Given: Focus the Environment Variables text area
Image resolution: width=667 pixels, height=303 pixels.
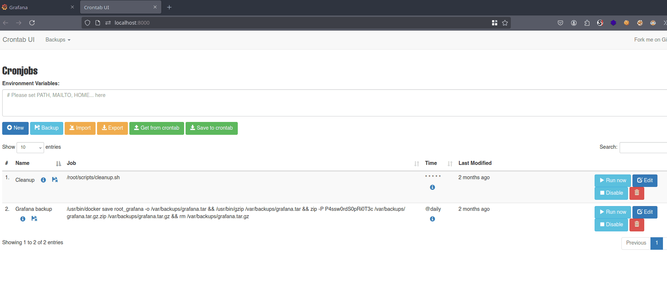Looking at the screenshot, I should pyautogui.click(x=331, y=103).
